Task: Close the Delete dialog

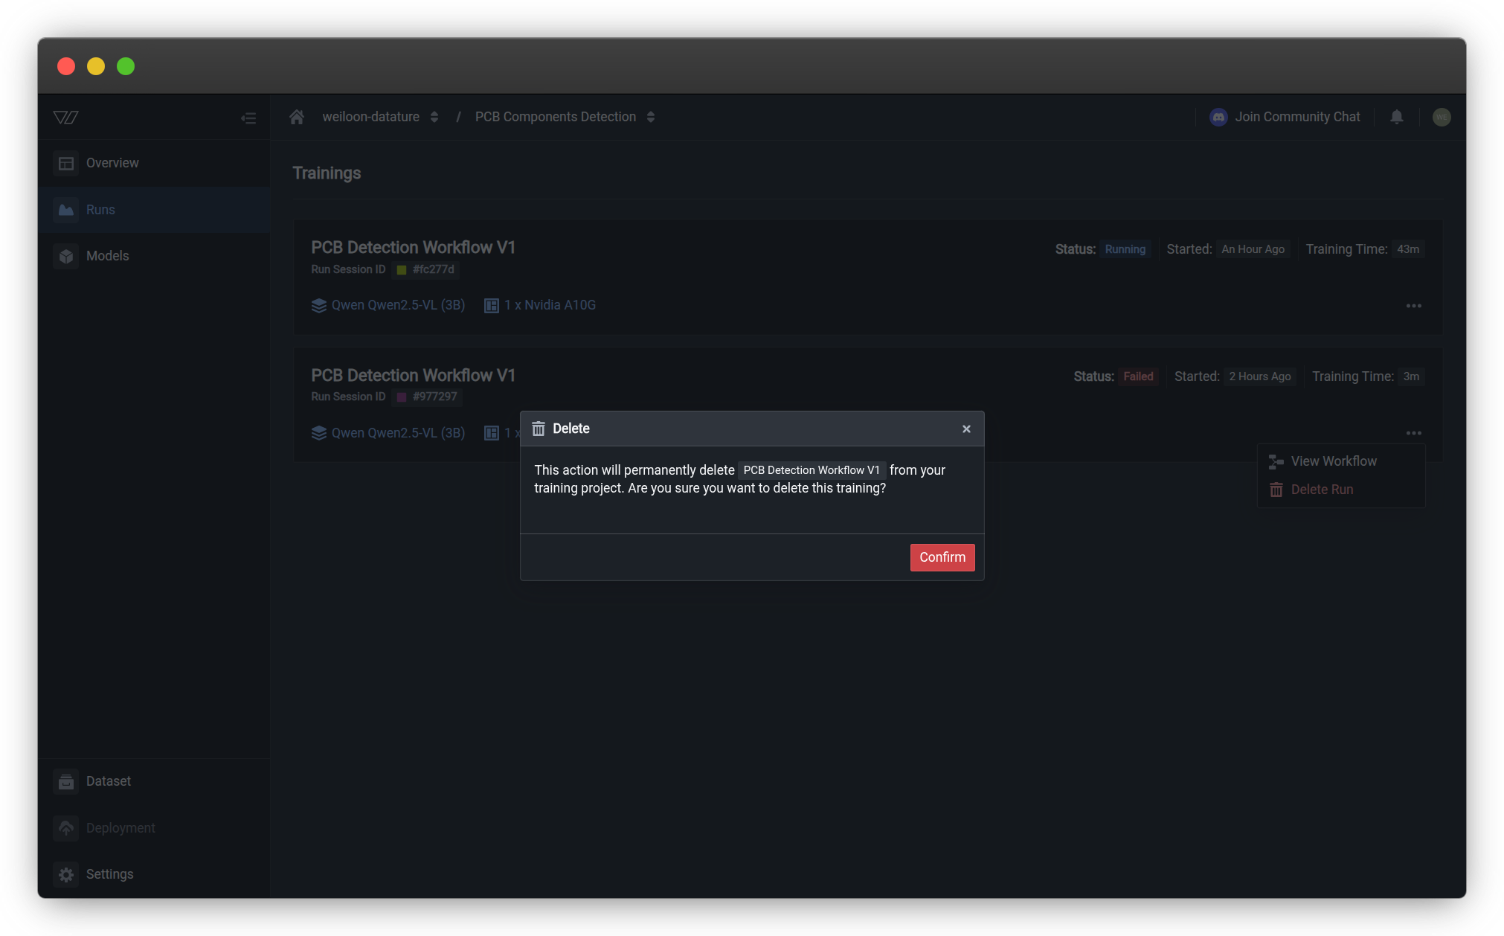Action: tap(966, 429)
